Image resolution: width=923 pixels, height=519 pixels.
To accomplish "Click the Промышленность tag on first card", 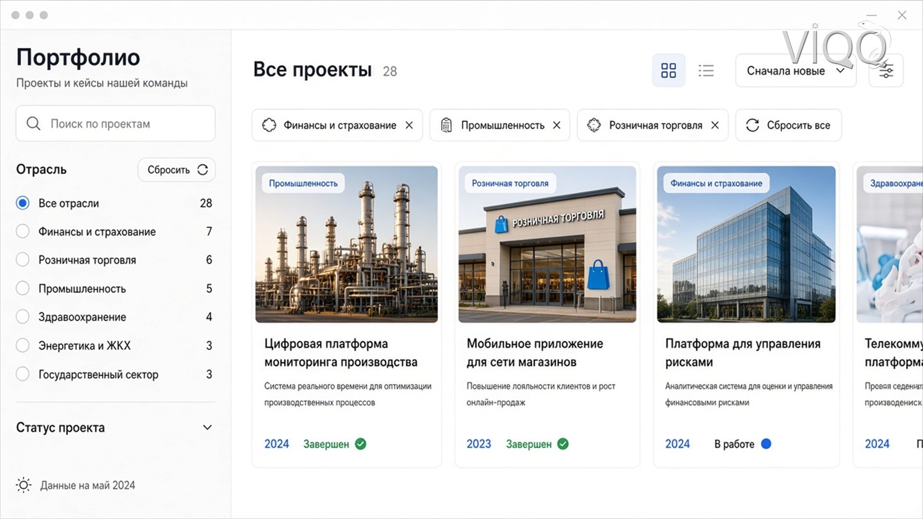I will point(303,183).
